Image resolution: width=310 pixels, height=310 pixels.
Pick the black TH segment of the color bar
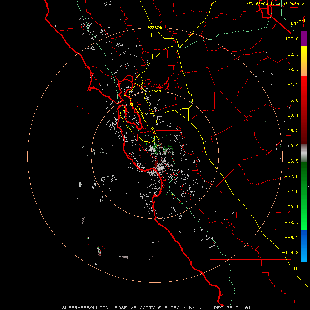pos(304,269)
